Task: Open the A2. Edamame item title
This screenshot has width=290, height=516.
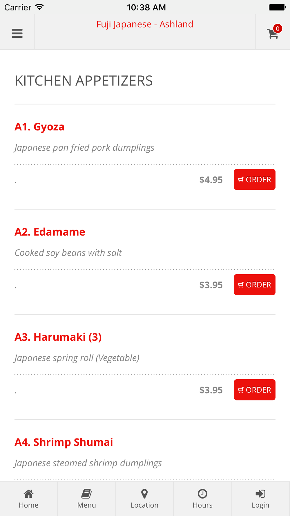Action: [50, 232]
